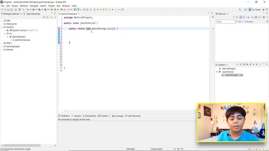Switch to the Javadoc tab
Image resolution: width=269 pixels, height=151 pixels.
[x=77, y=116]
